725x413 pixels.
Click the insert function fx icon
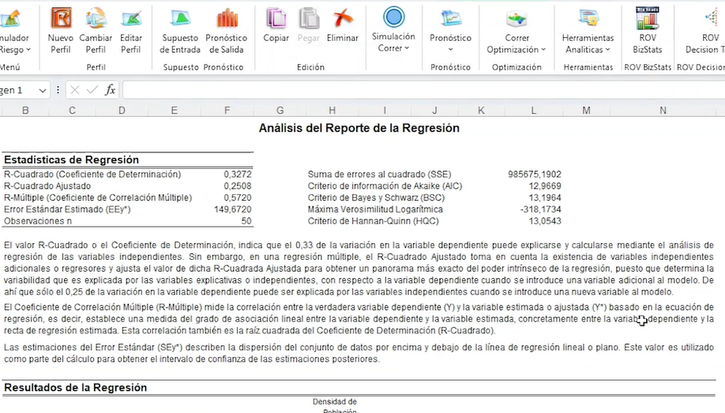coord(110,90)
